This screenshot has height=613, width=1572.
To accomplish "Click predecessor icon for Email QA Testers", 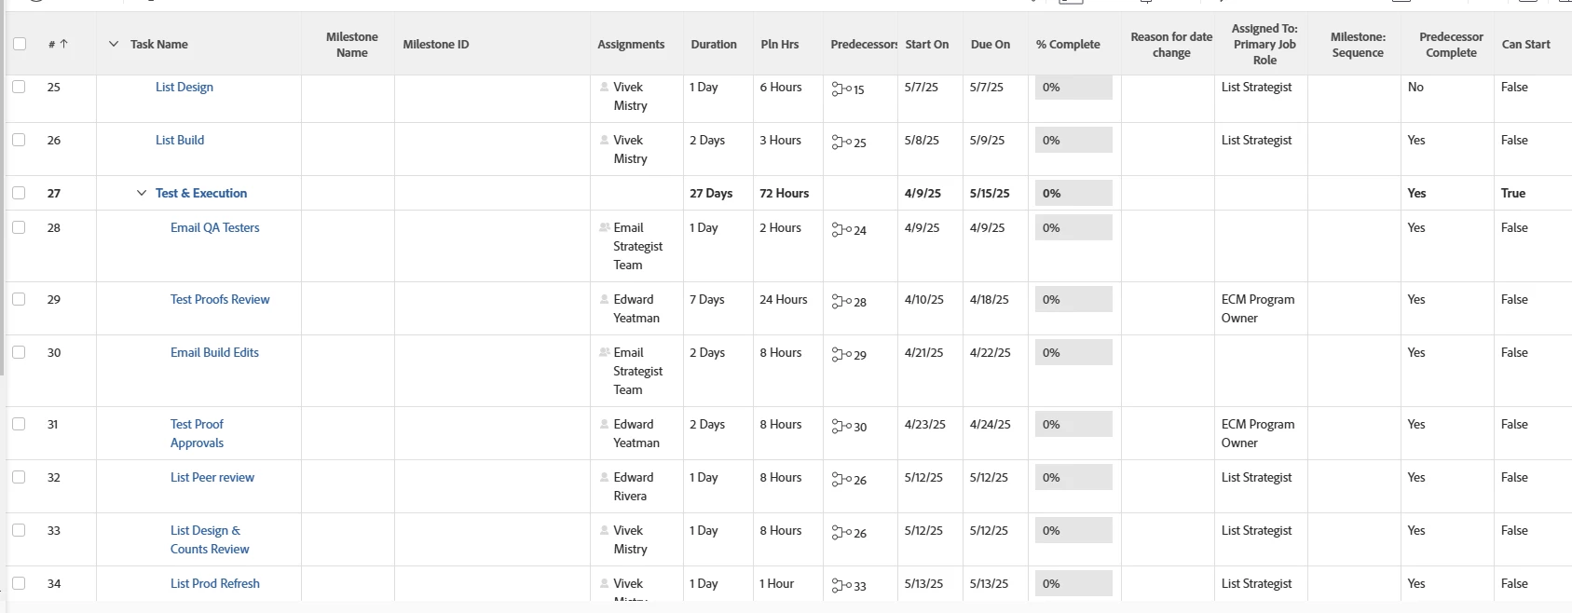I will click(x=838, y=229).
